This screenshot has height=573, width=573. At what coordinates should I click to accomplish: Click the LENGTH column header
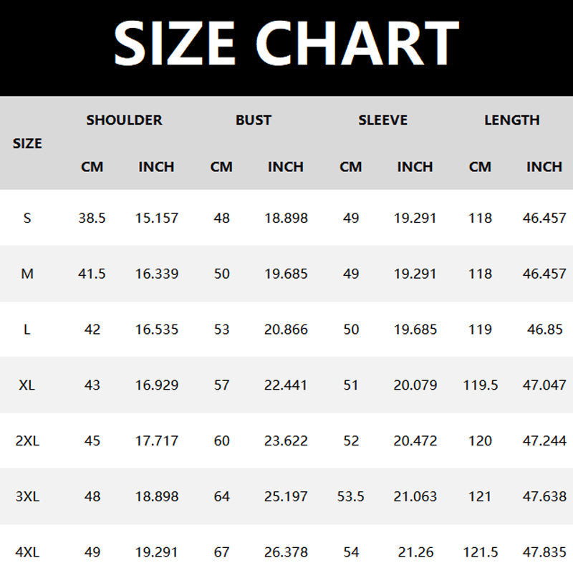tap(511, 120)
